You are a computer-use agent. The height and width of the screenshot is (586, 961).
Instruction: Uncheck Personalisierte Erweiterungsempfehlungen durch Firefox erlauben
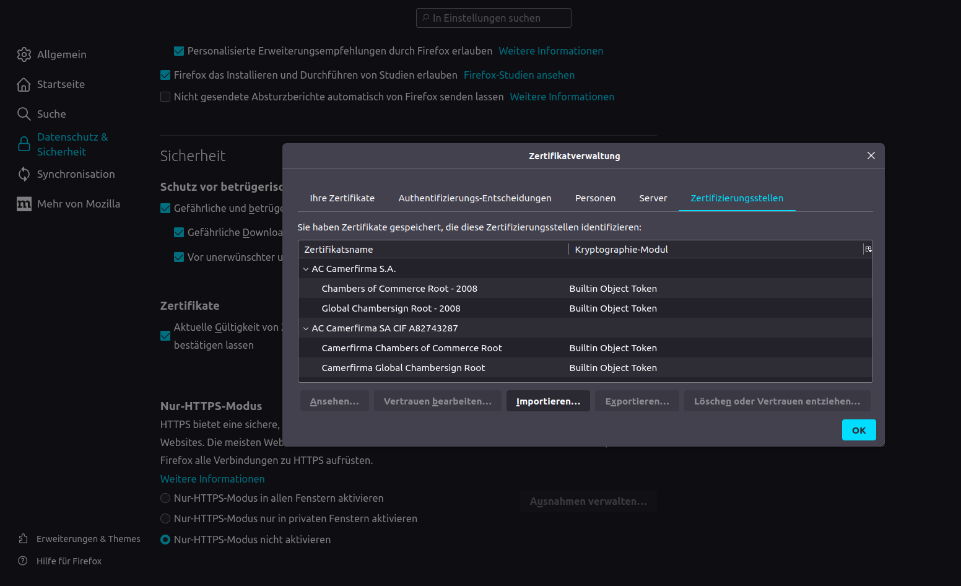pos(179,51)
